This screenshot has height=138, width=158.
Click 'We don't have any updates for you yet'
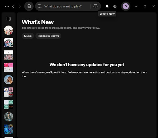tap(87, 65)
